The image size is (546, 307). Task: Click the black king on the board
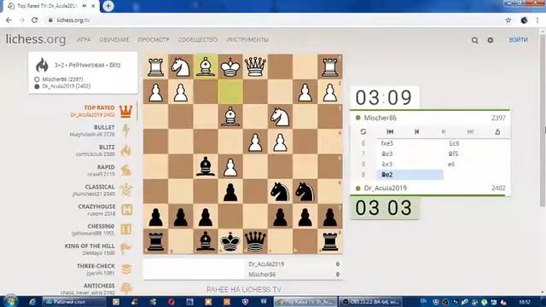coord(230,241)
